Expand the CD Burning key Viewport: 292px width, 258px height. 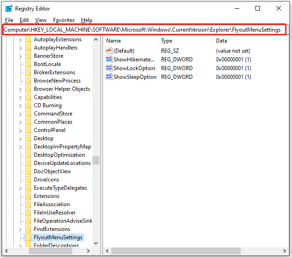(x=20, y=106)
